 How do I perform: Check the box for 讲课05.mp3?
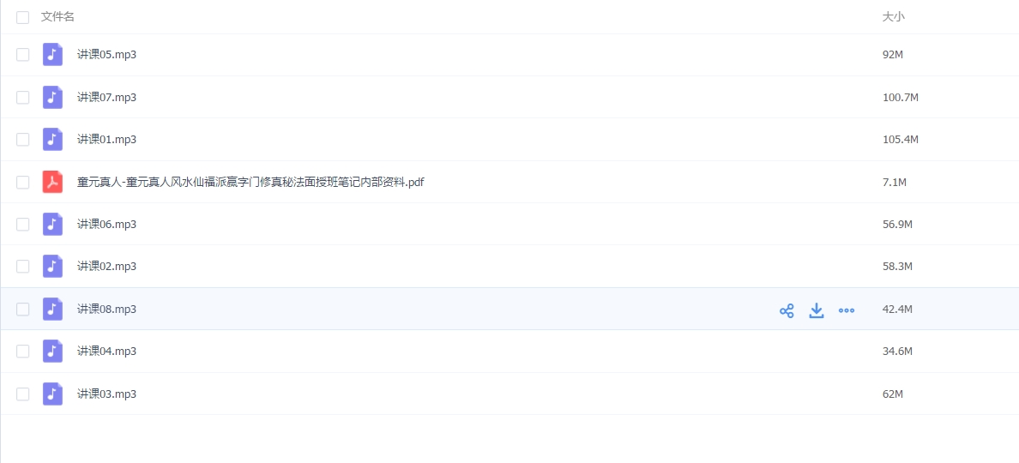pyautogui.click(x=22, y=55)
